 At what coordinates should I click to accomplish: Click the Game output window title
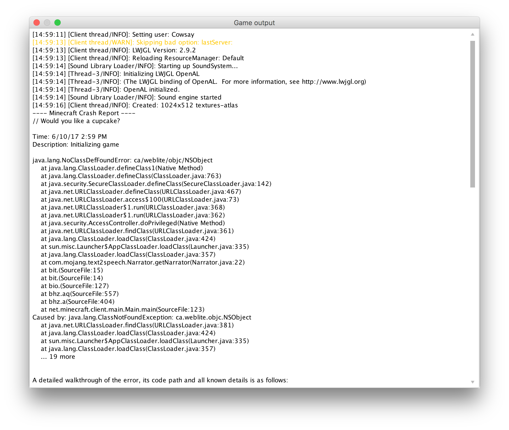[x=254, y=23]
